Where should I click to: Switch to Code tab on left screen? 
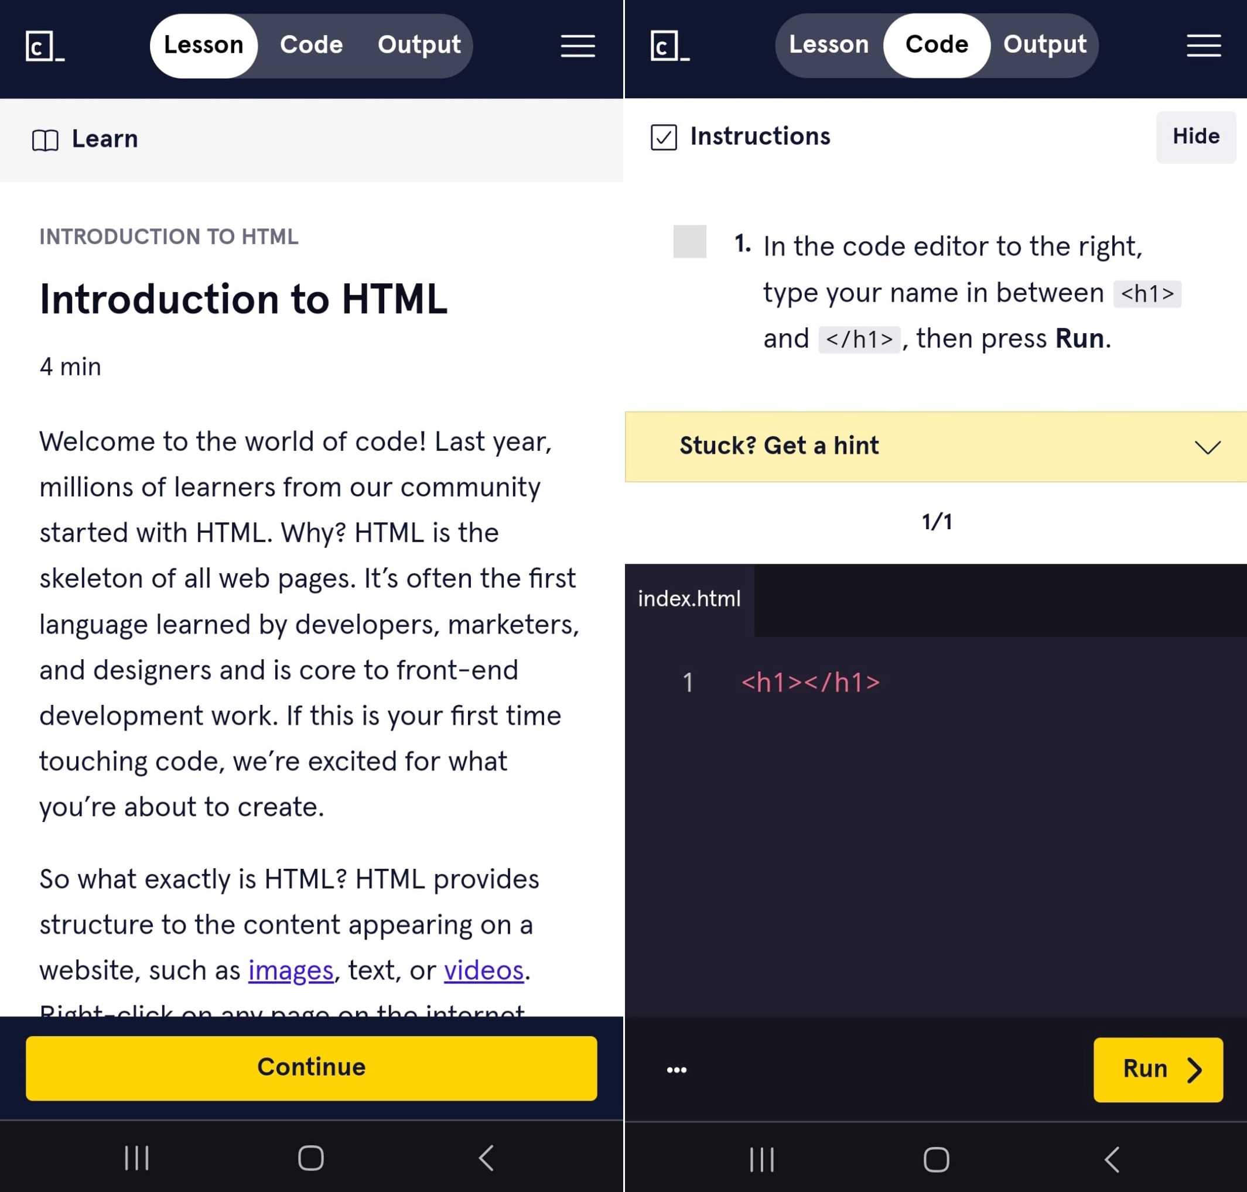[312, 45]
